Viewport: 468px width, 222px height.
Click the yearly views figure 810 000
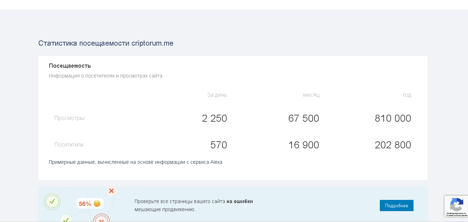[393, 118]
